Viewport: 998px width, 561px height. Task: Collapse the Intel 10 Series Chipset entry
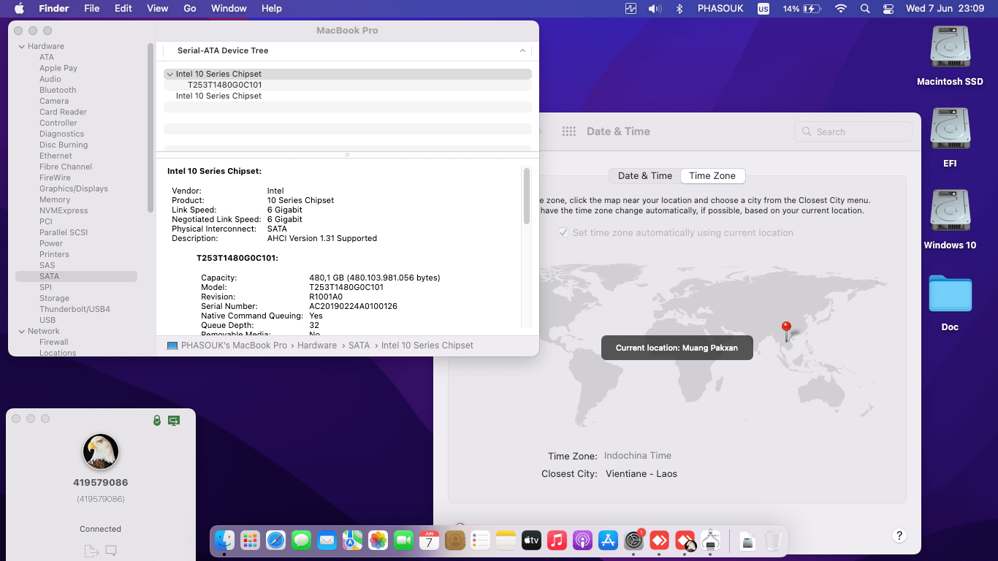coord(169,74)
